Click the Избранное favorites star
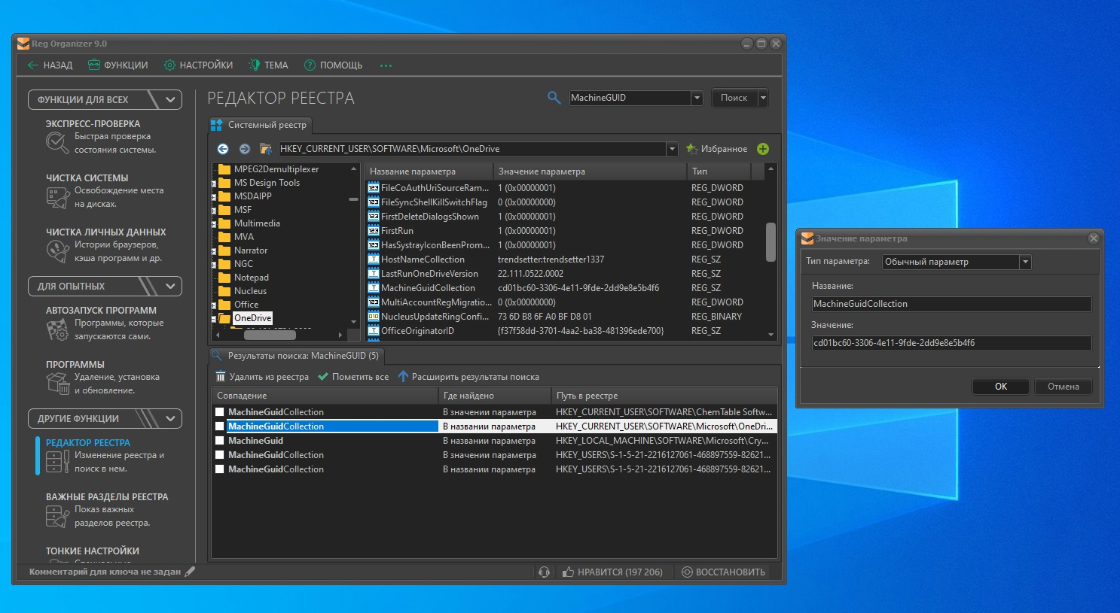The height and width of the screenshot is (613, 1120). pos(691,149)
